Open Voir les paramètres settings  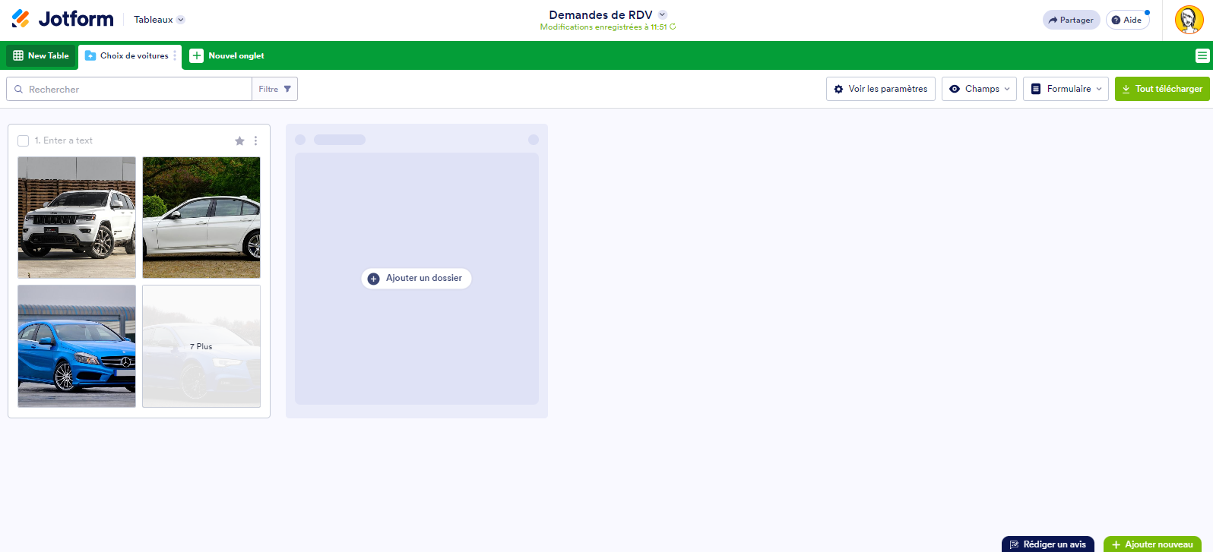880,89
